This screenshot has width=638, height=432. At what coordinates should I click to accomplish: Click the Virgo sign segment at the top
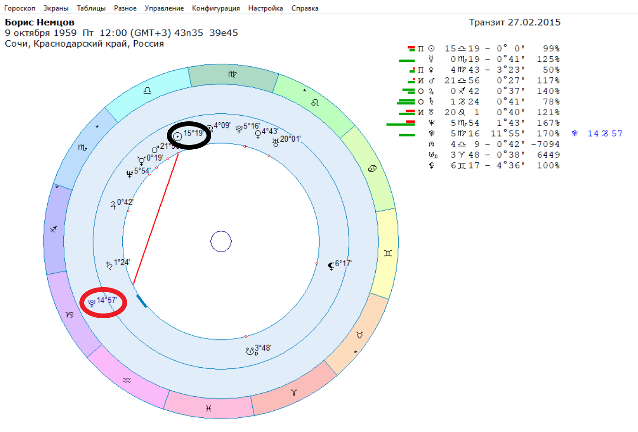232,75
